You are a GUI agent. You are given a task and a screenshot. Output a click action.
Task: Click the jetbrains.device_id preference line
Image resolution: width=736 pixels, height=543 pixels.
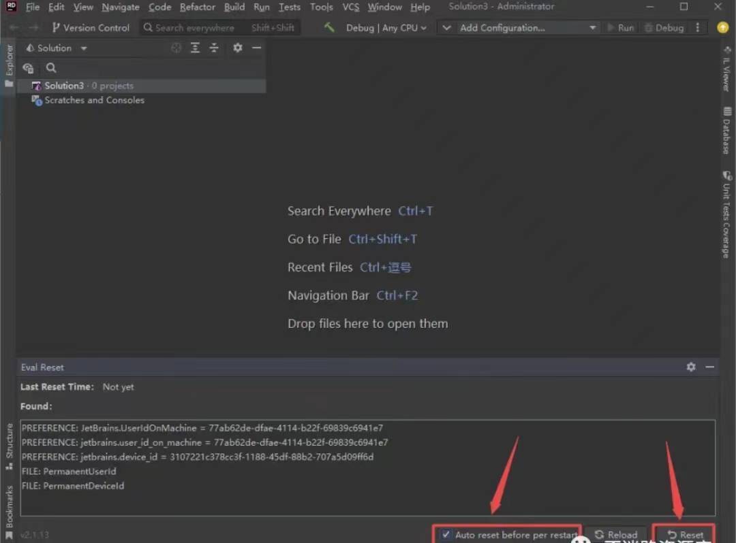pyautogui.click(x=198, y=457)
